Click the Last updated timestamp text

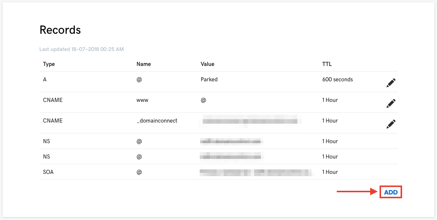[x=81, y=49]
